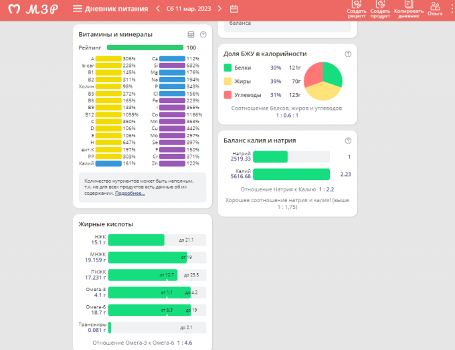Open the Ольга user profile
Image resolution: width=455 pixels, height=350 pixels.
coord(436,9)
